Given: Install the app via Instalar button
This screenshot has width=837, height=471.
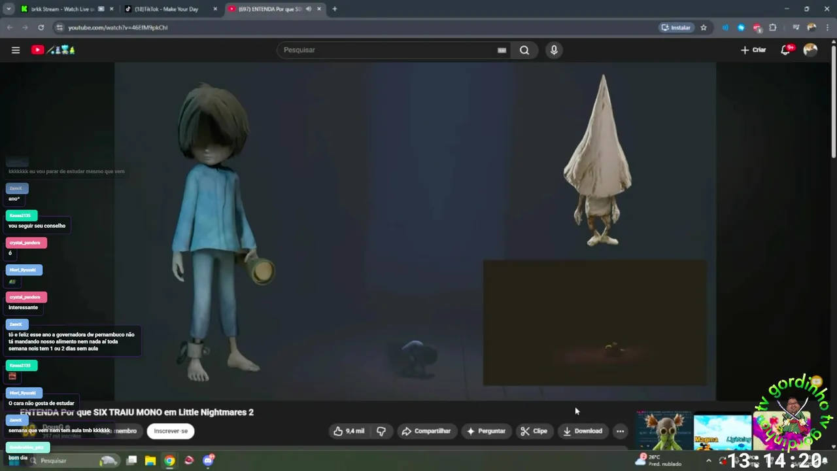Looking at the screenshot, I should (676, 27).
